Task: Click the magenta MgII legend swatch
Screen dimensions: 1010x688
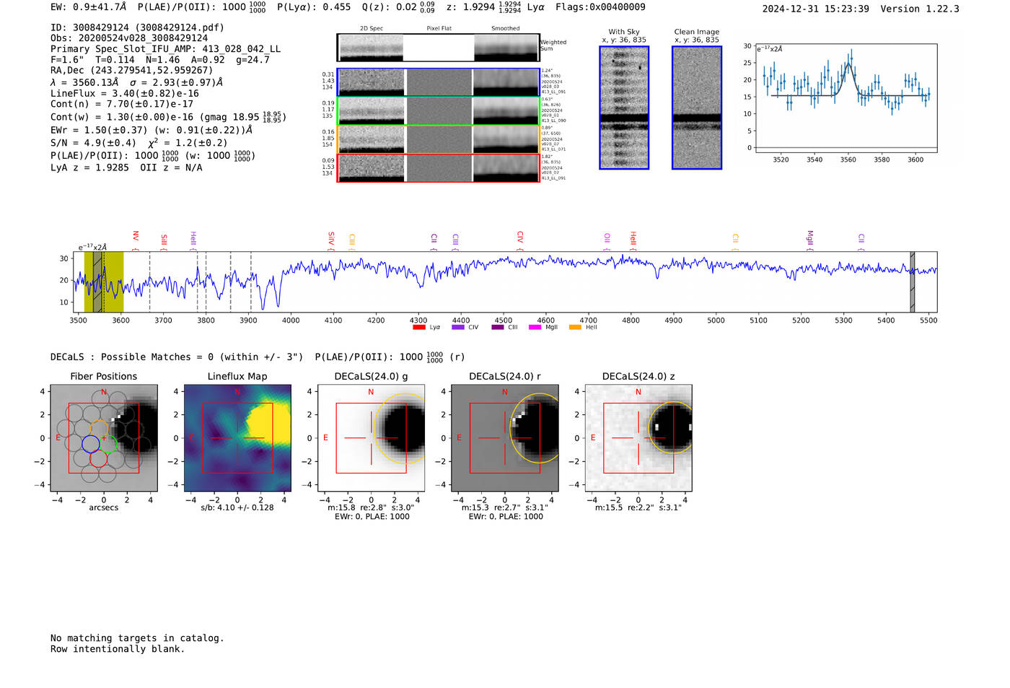Action: 535,327
